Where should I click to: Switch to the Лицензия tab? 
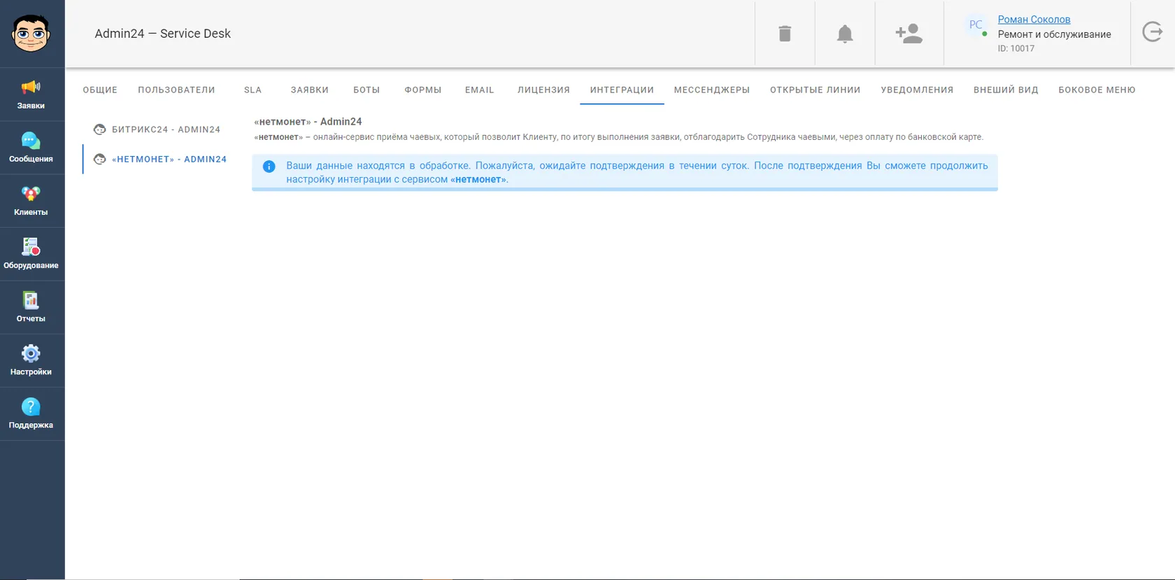tap(543, 90)
